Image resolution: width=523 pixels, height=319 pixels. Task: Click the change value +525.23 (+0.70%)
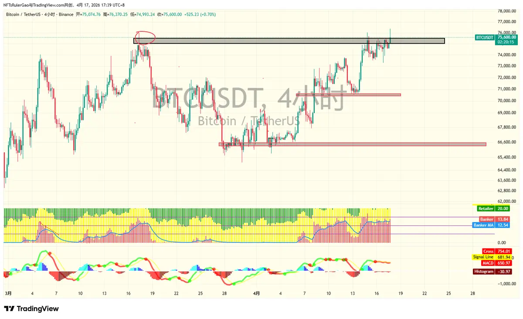coord(200,14)
